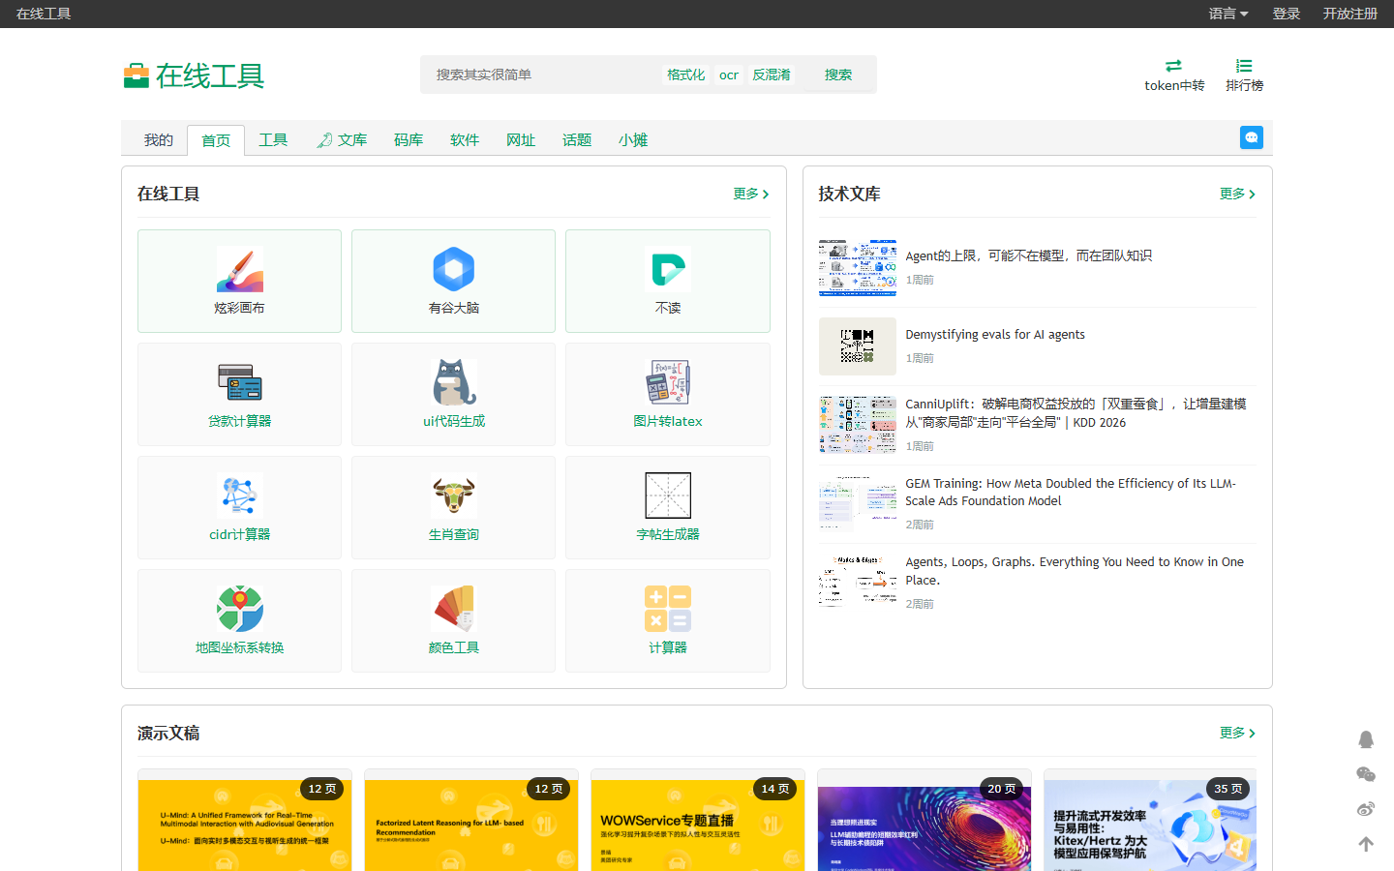This screenshot has width=1394, height=871.
Task: Open the 贷款计算器 icon
Action: [239, 383]
